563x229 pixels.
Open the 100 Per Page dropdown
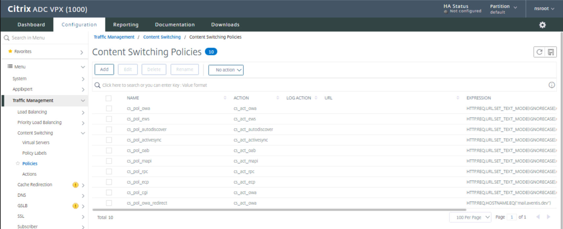coord(470,217)
